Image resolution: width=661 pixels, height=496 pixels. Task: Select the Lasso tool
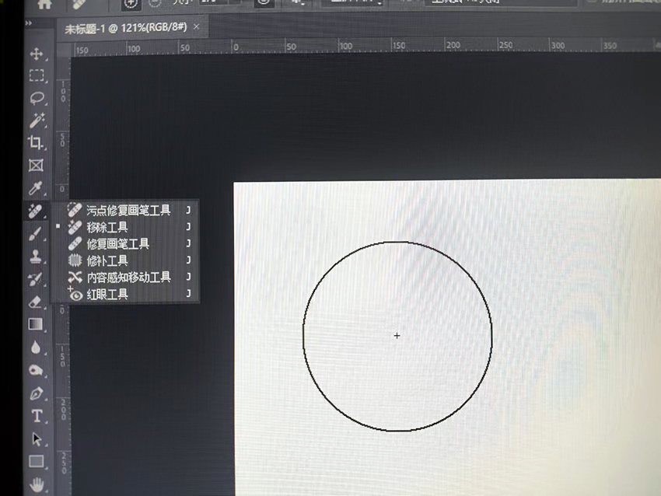pyautogui.click(x=37, y=98)
